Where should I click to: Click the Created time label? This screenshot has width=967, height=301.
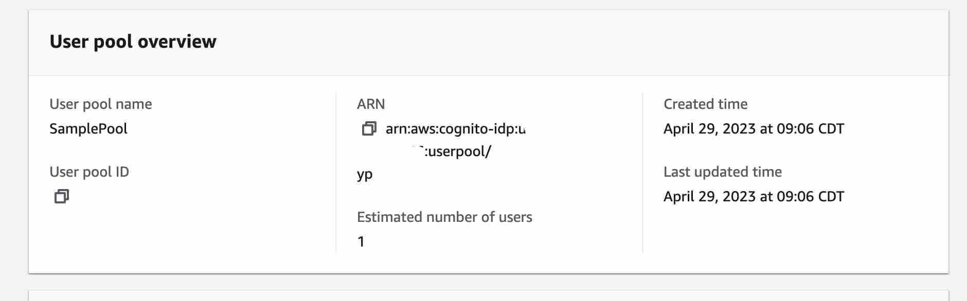coord(705,104)
